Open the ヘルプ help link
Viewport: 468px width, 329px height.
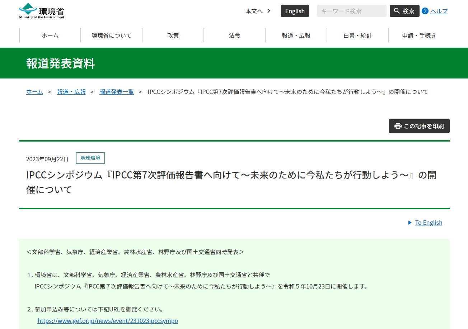tap(439, 11)
